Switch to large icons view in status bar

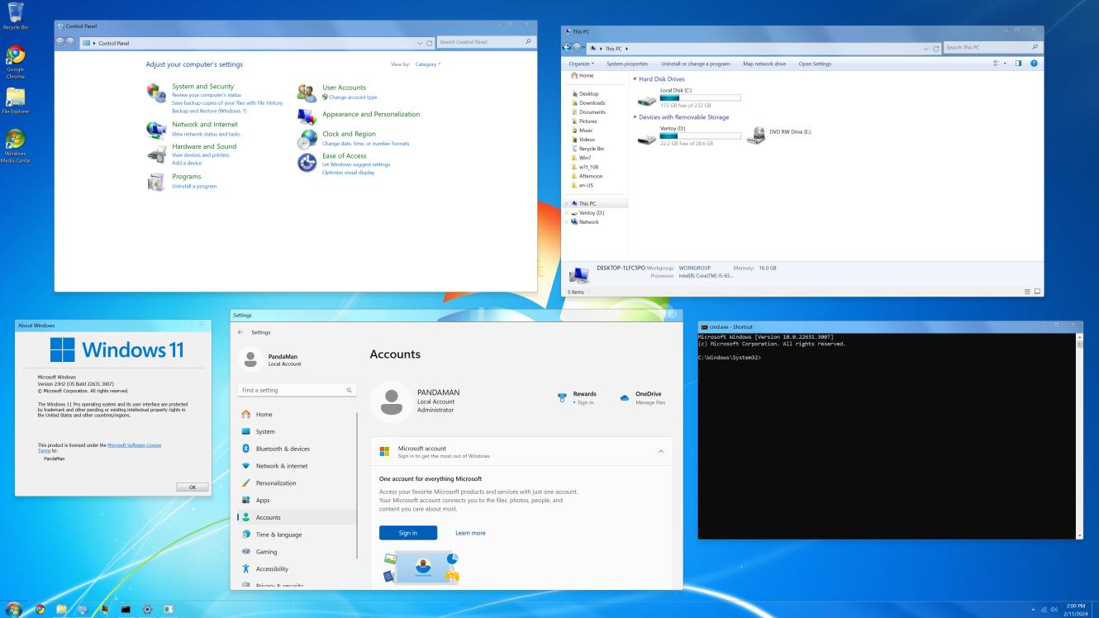coord(1037,292)
